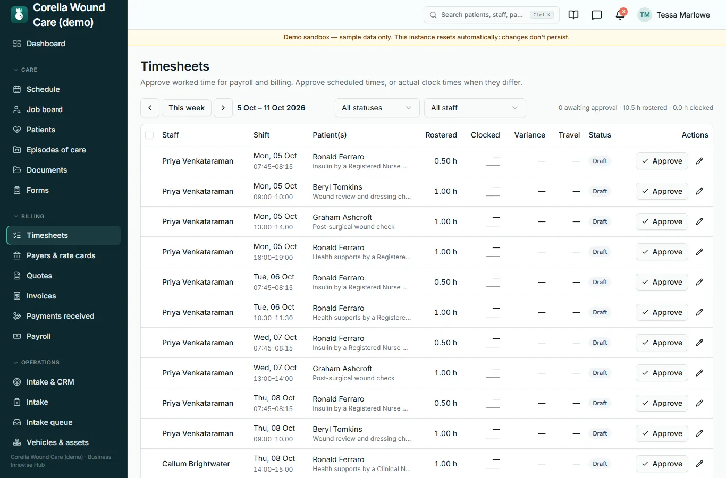The width and height of the screenshot is (726, 478).
Task: Edit Beryl Tomkins Mon 09:00 shift pencil
Action: 699,191
